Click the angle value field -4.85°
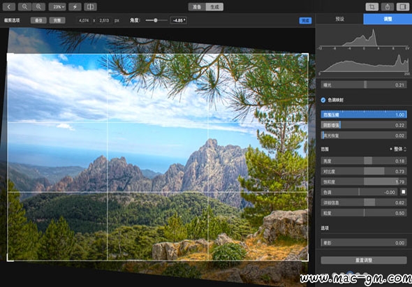 pyautogui.click(x=178, y=20)
